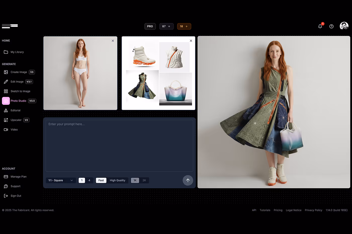
Task: Open the Photo Studio tool
Action: [18, 101]
